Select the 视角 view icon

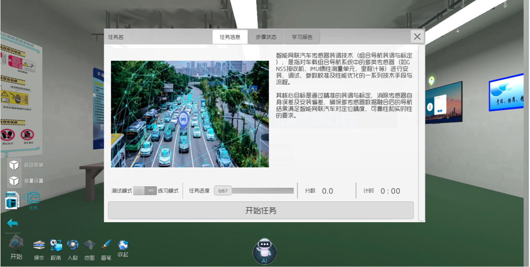[x=56, y=246]
